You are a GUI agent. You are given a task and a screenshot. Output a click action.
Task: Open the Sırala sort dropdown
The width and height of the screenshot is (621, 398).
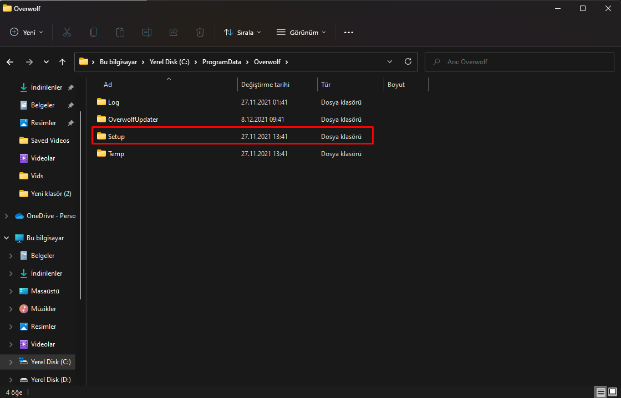tap(242, 33)
